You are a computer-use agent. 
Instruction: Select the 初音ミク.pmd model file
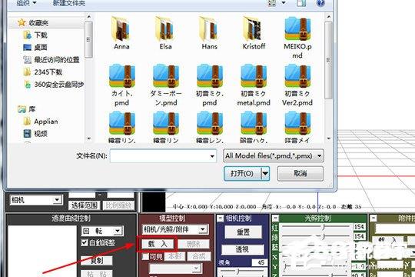tap(210, 85)
